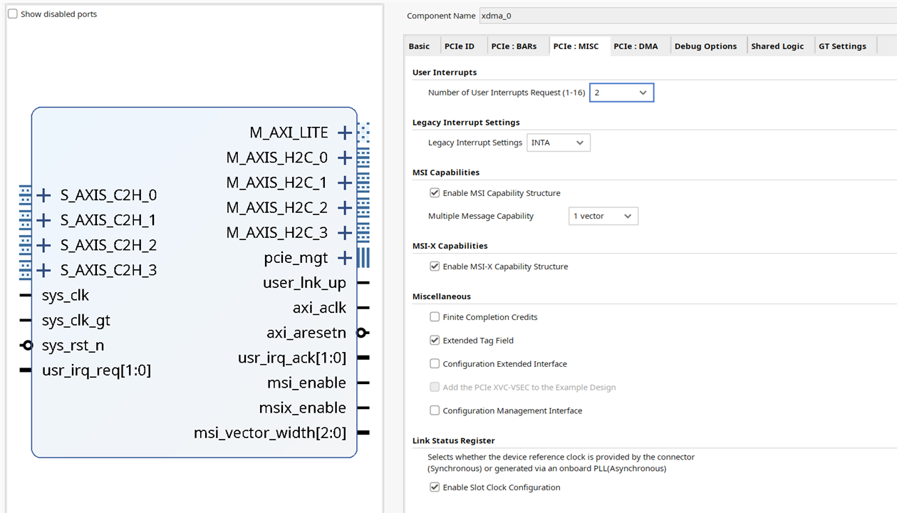This screenshot has width=897, height=513.
Task: Click the msi_enable port label
Action: pyautogui.click(x=306, y=383)
